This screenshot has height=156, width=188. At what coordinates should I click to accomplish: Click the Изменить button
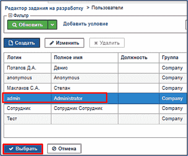[x=64, y=43]
